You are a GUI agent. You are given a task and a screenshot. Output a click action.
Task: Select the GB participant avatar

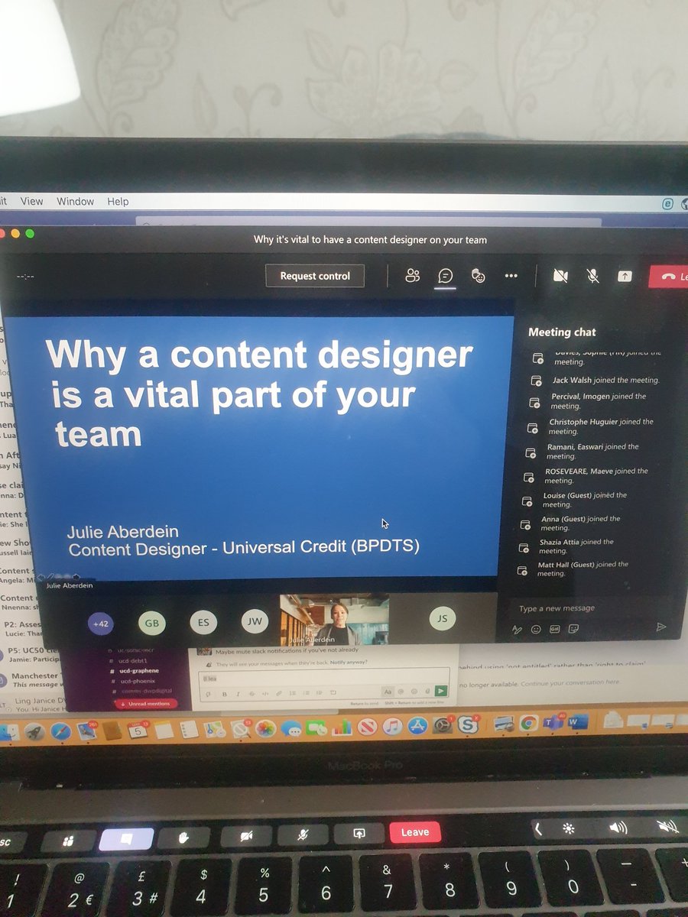(152, 623)
